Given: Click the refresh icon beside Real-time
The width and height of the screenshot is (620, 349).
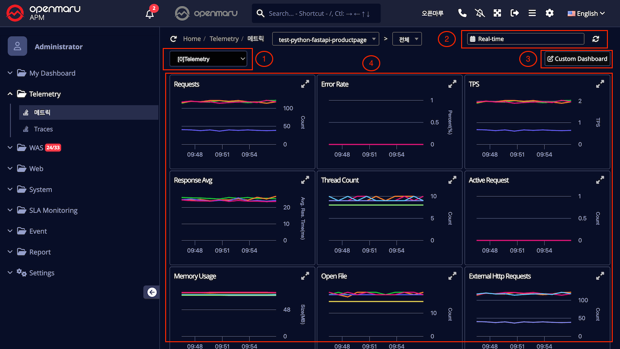Looking at the screenshot, I should pos(596,39).
